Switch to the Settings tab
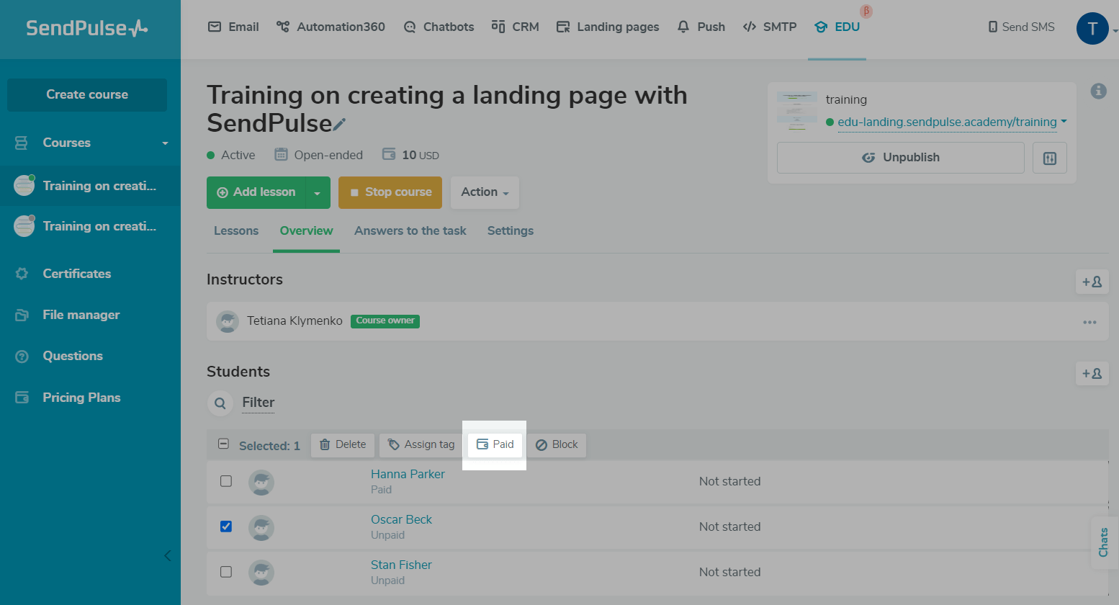 [511, 230]
